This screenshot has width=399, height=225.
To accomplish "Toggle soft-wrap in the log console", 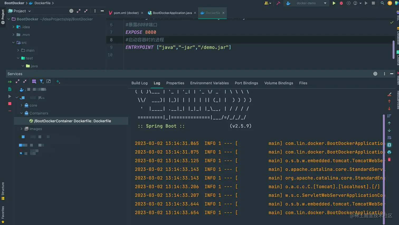I will click(x=389, y=138).
